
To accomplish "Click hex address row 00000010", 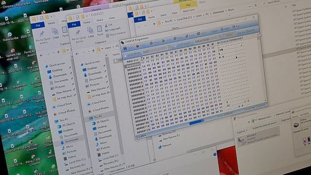I will [134, 69].
